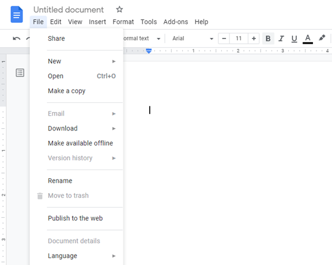The width and height of the screenshot is (332, 265).
Task: Open the Format menu
Action: click(x=123, y=22)
